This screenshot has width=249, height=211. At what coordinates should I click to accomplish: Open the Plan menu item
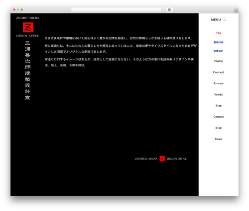(219, 106)
